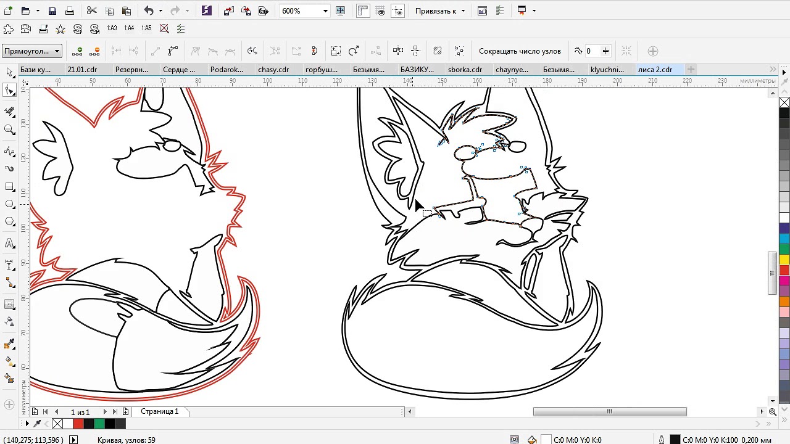The height and width of the screenshot is (444, 790).
Task: Open the Страница 1 page tab
Action: [x=159, y=411]
